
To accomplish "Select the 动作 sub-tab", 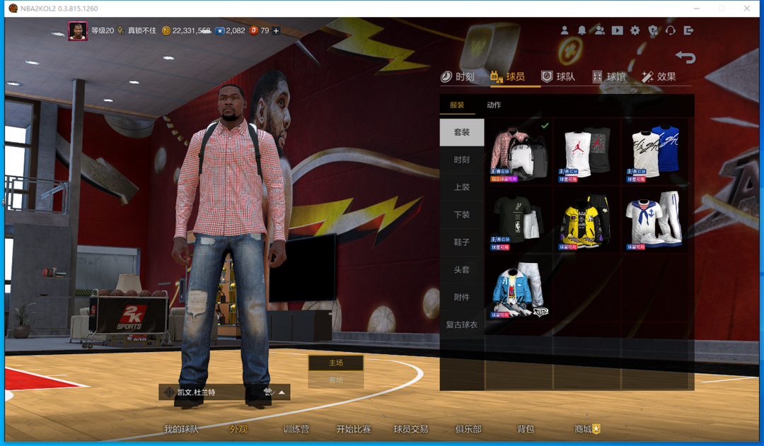I will point(494,105).
